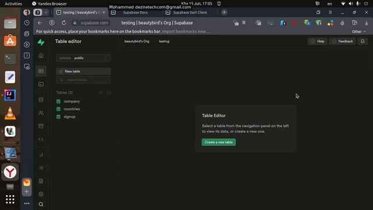373x210 pixels.
Task: Open the SQL editor sidebar icon
Action: pos(41,84)
